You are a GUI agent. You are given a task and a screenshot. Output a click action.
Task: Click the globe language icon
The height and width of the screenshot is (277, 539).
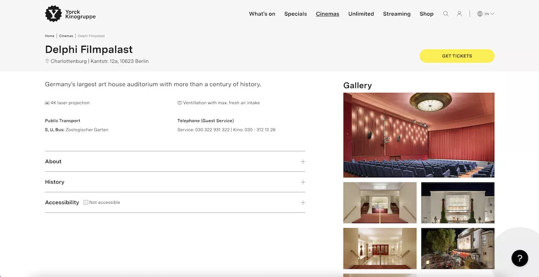pyautogui.click(x=480, y=14)
